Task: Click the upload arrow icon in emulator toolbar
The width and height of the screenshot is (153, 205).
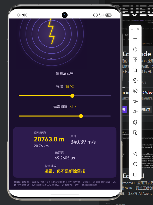Action: [135, 60]
